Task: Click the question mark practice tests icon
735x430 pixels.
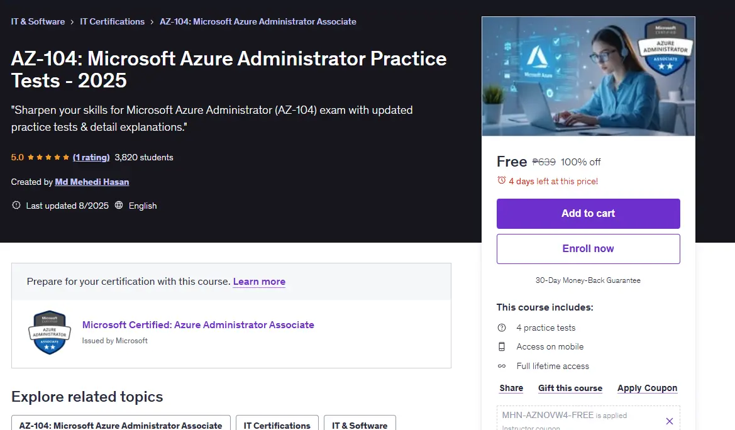Action: pos(502,328)
